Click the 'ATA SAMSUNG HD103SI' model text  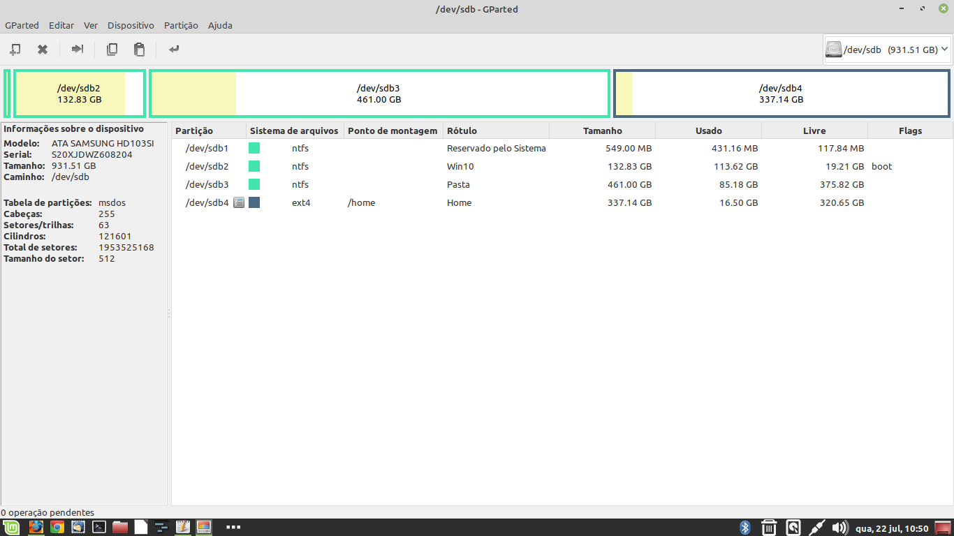(x=103, y=143)
